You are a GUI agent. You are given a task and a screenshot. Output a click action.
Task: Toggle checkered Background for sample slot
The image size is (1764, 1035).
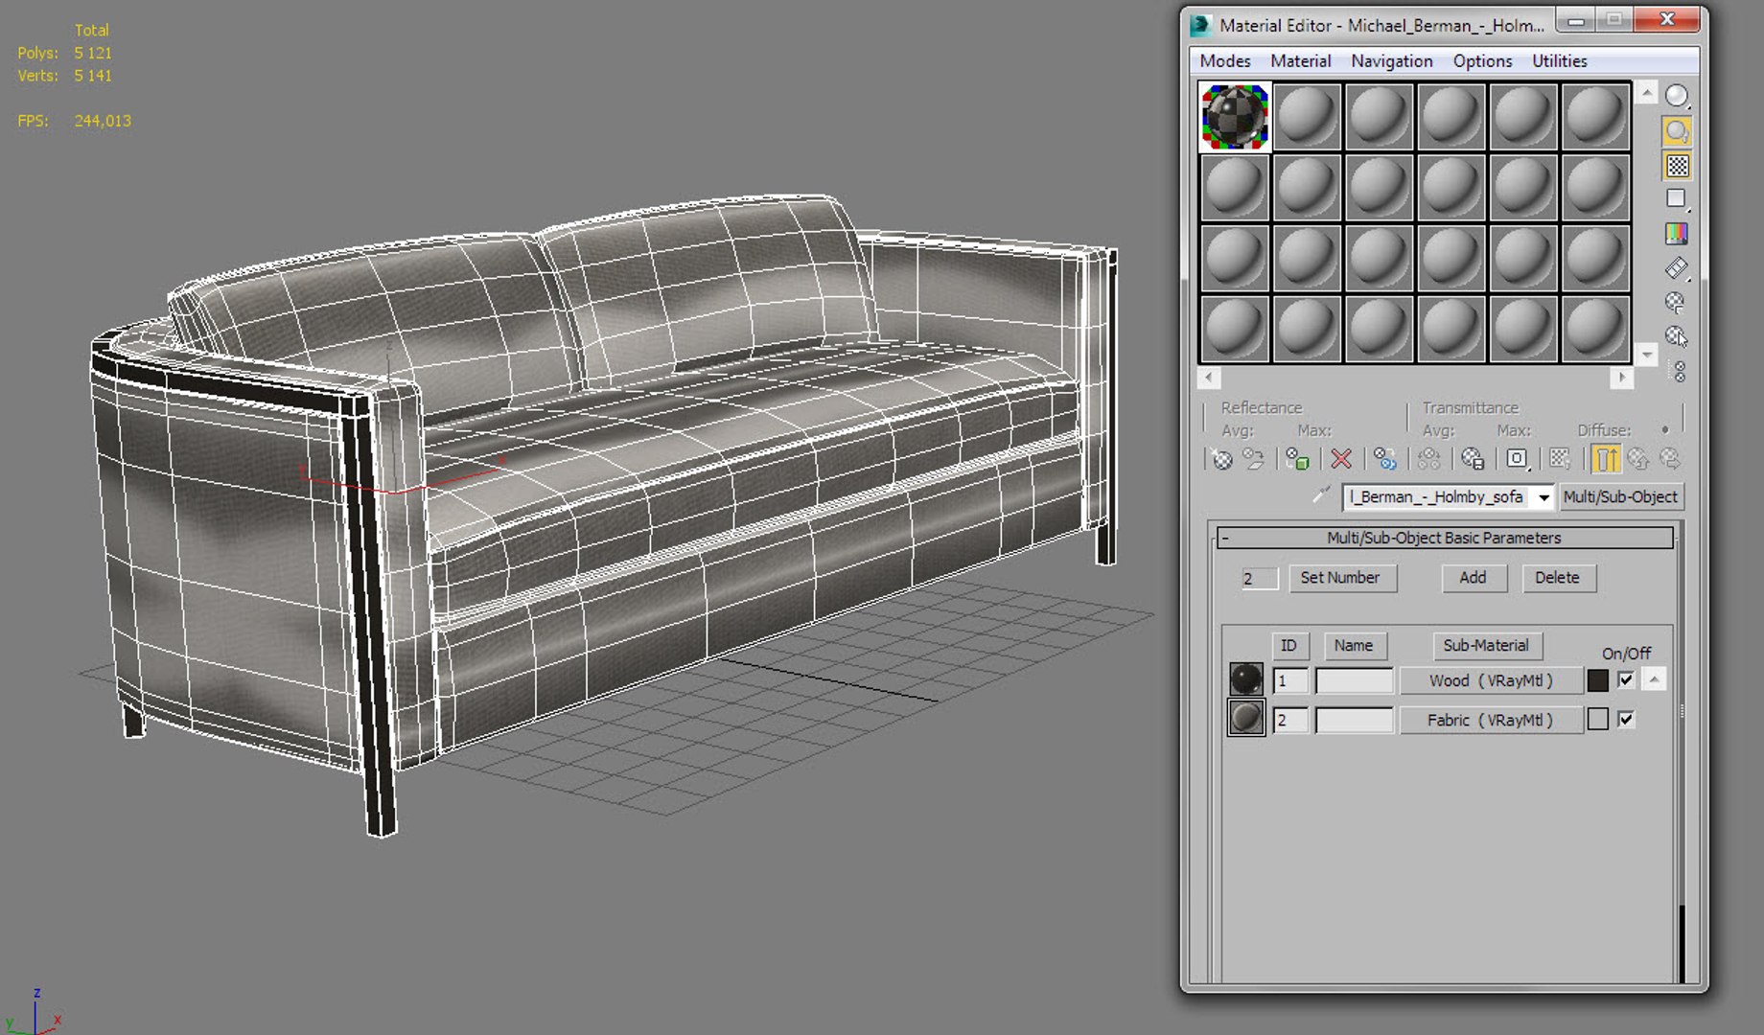pos(1677,166)
